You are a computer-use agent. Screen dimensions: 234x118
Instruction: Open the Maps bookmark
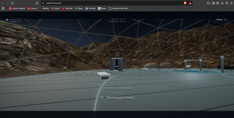point(79,8)
